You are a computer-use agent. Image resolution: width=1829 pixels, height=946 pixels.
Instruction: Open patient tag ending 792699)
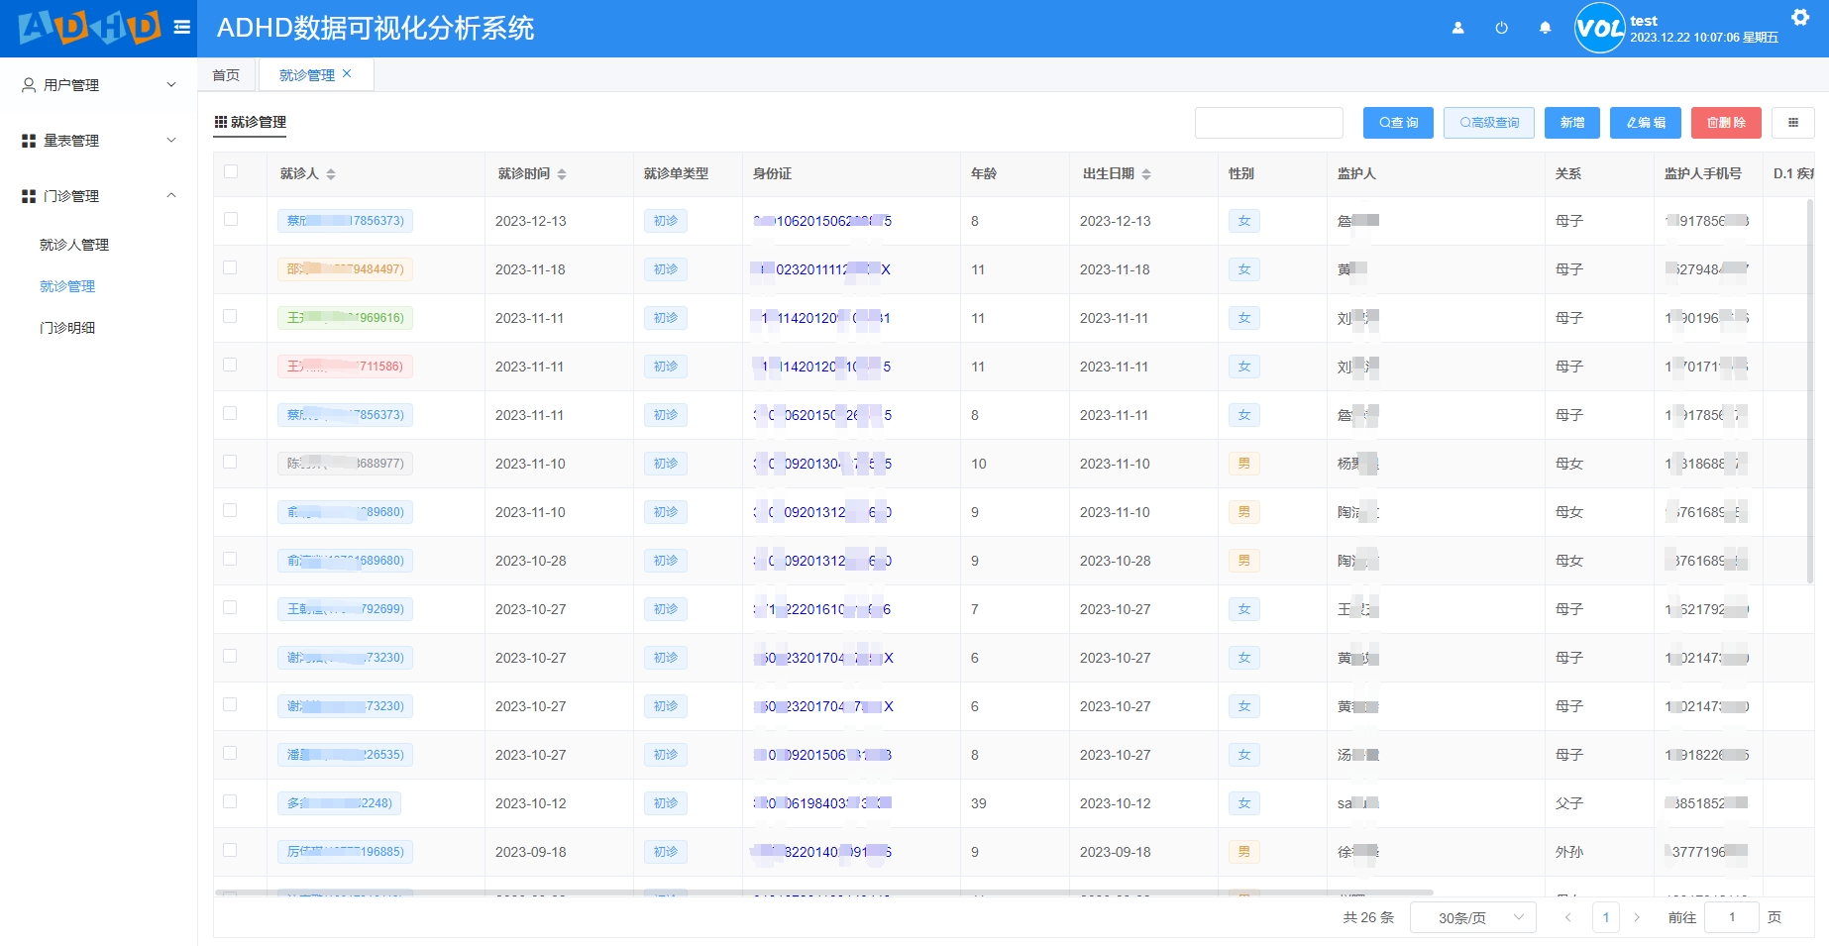[345, 609]
